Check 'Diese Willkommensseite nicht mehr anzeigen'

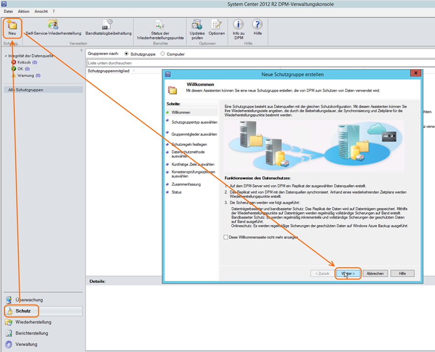click(226, 237)
